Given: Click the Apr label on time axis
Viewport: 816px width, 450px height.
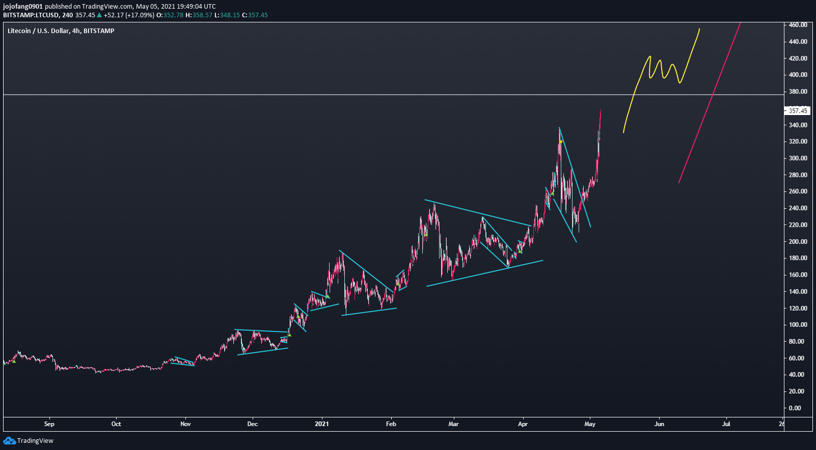Looking at the screenshot, I should click(x=523, y=424).
